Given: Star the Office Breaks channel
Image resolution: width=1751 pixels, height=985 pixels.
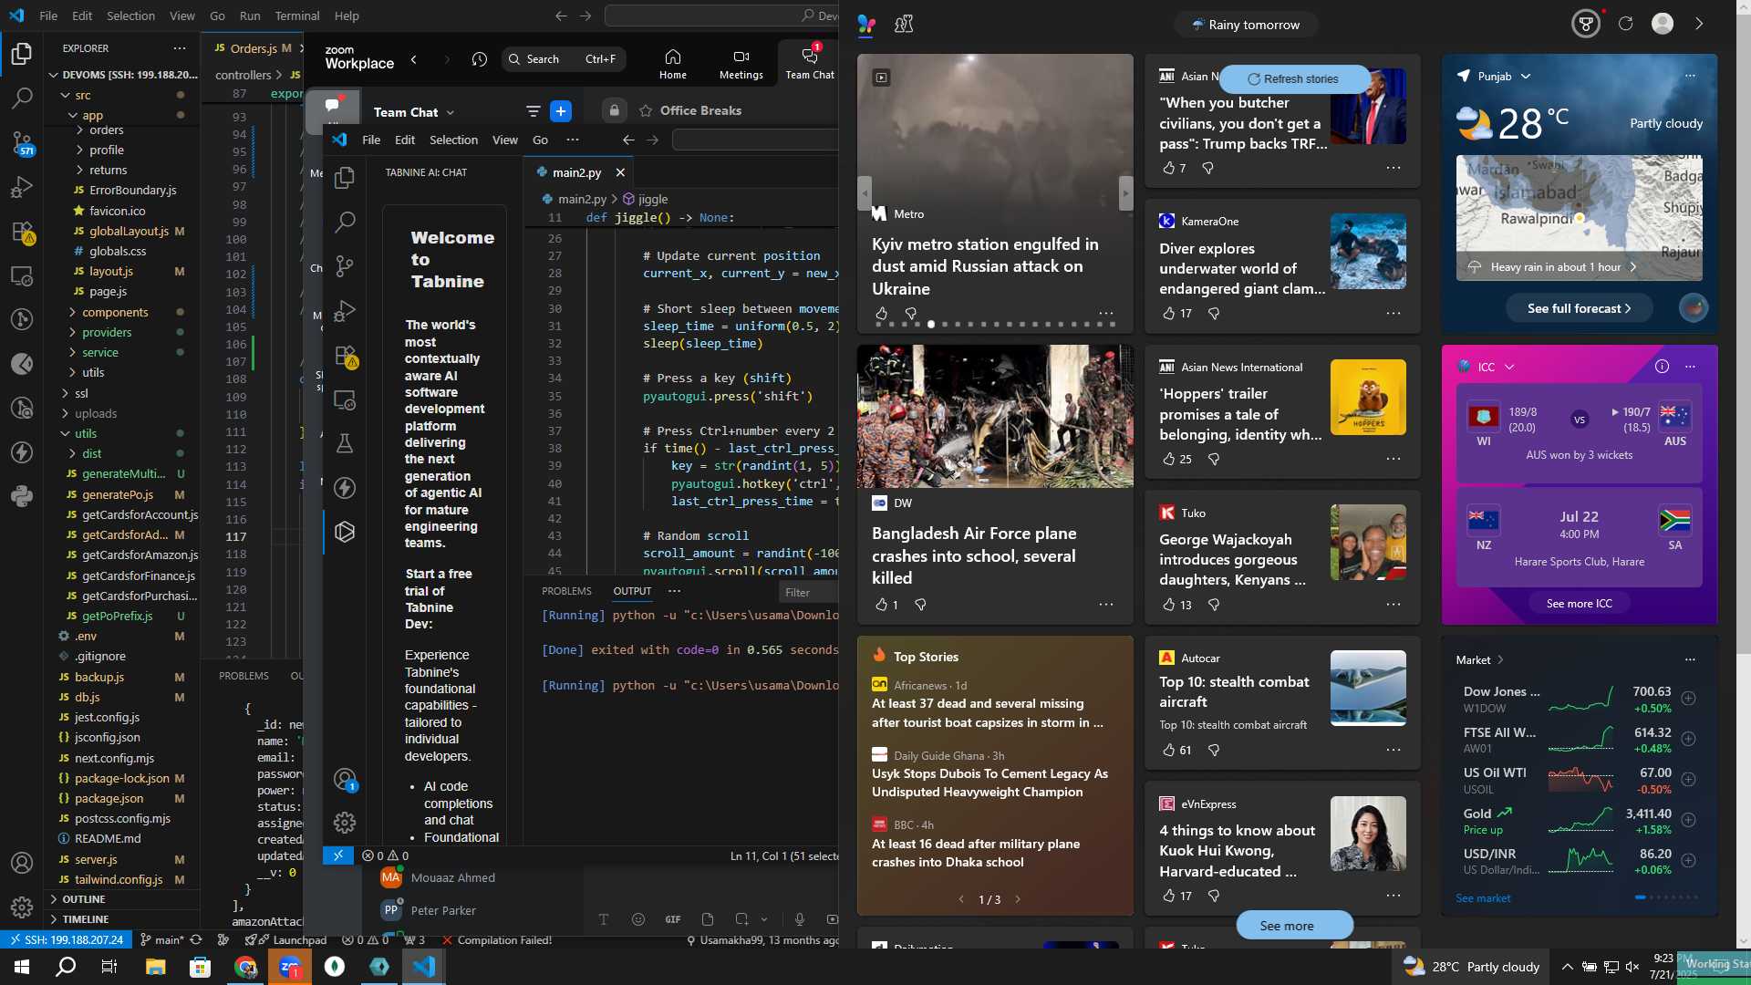Looking at the screenshot, I should click(x=646, y=110).
